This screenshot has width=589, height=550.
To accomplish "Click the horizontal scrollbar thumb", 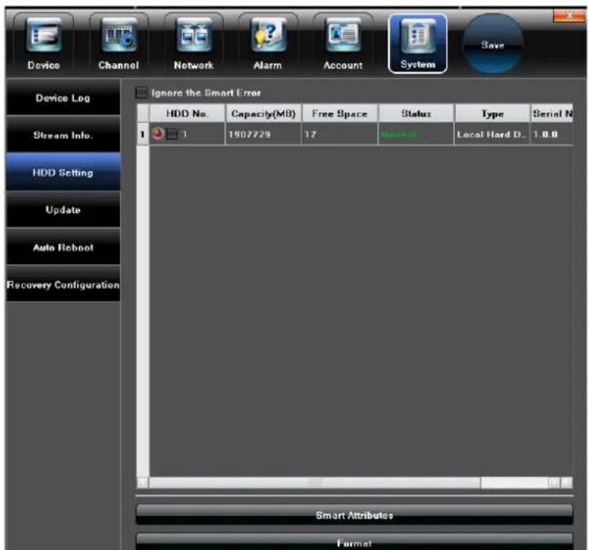I will [x=314, y=483].
